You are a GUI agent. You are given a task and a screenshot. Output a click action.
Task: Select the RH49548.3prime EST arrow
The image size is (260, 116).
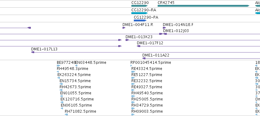[58, 72]
